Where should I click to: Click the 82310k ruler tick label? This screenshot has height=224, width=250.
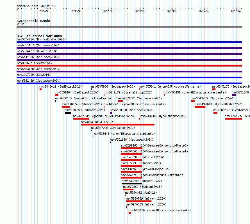[x=108, y=11]
